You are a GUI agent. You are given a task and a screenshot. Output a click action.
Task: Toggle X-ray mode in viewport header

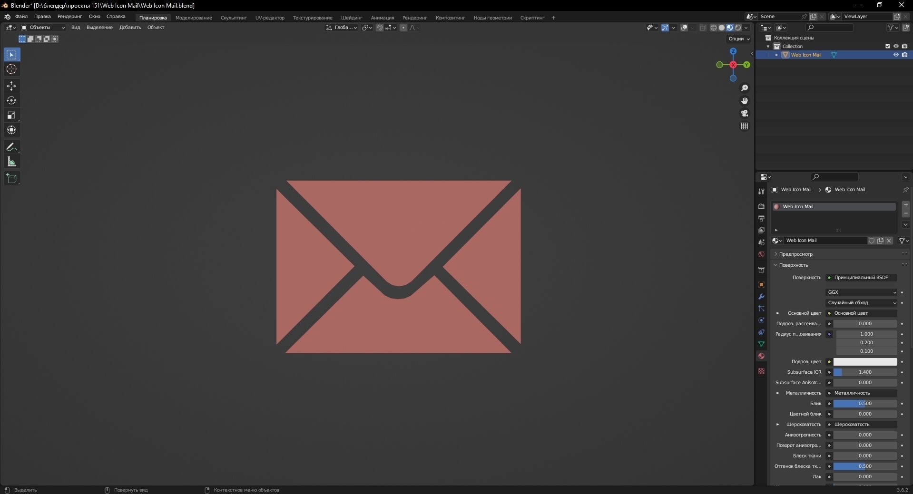[703, 28]
